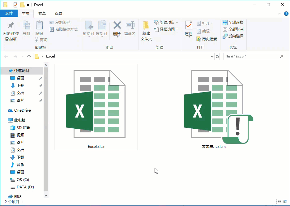Open recent locations dropdown arrow
The width and height of the screenshot is (290, 206).
[23, 57]
